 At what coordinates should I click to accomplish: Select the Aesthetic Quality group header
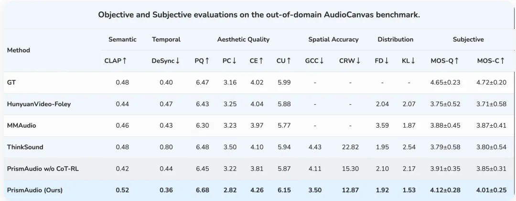tap(243, 40)
